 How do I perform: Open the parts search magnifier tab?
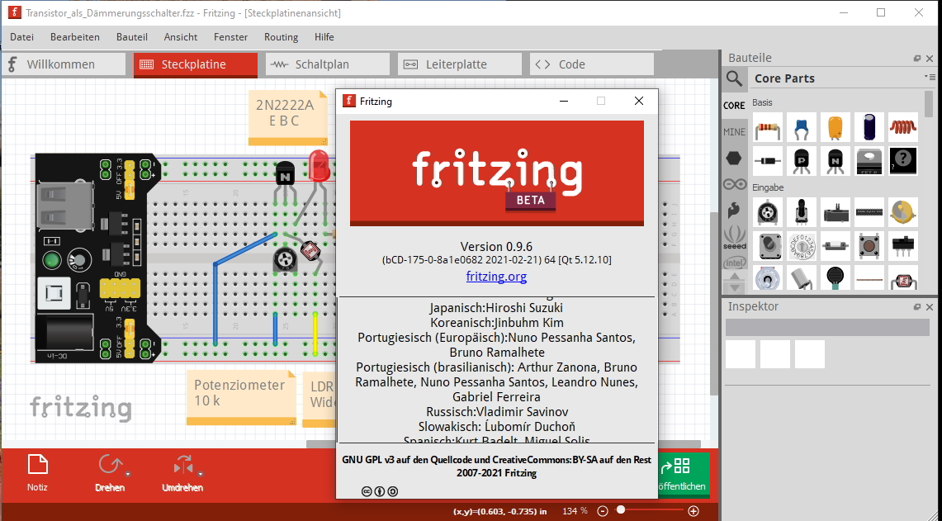734,78
